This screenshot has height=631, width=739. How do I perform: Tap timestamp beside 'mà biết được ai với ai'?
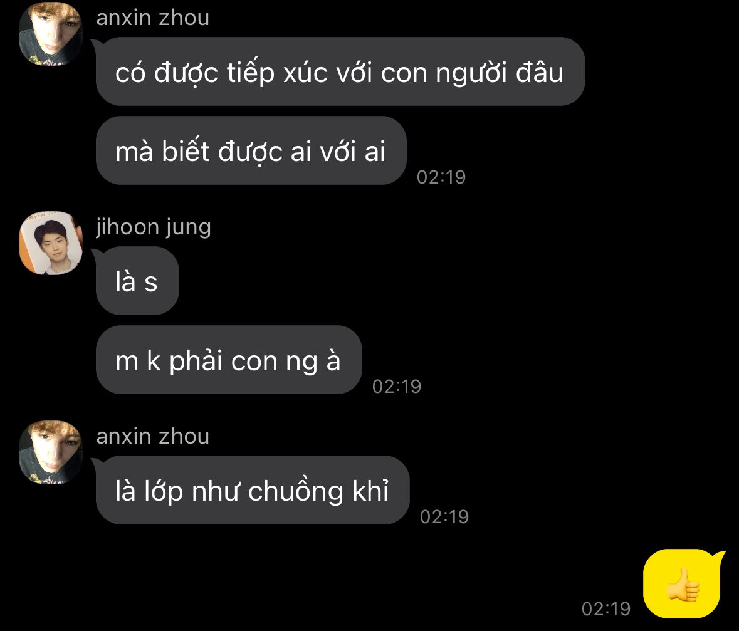tap(441, 177)
